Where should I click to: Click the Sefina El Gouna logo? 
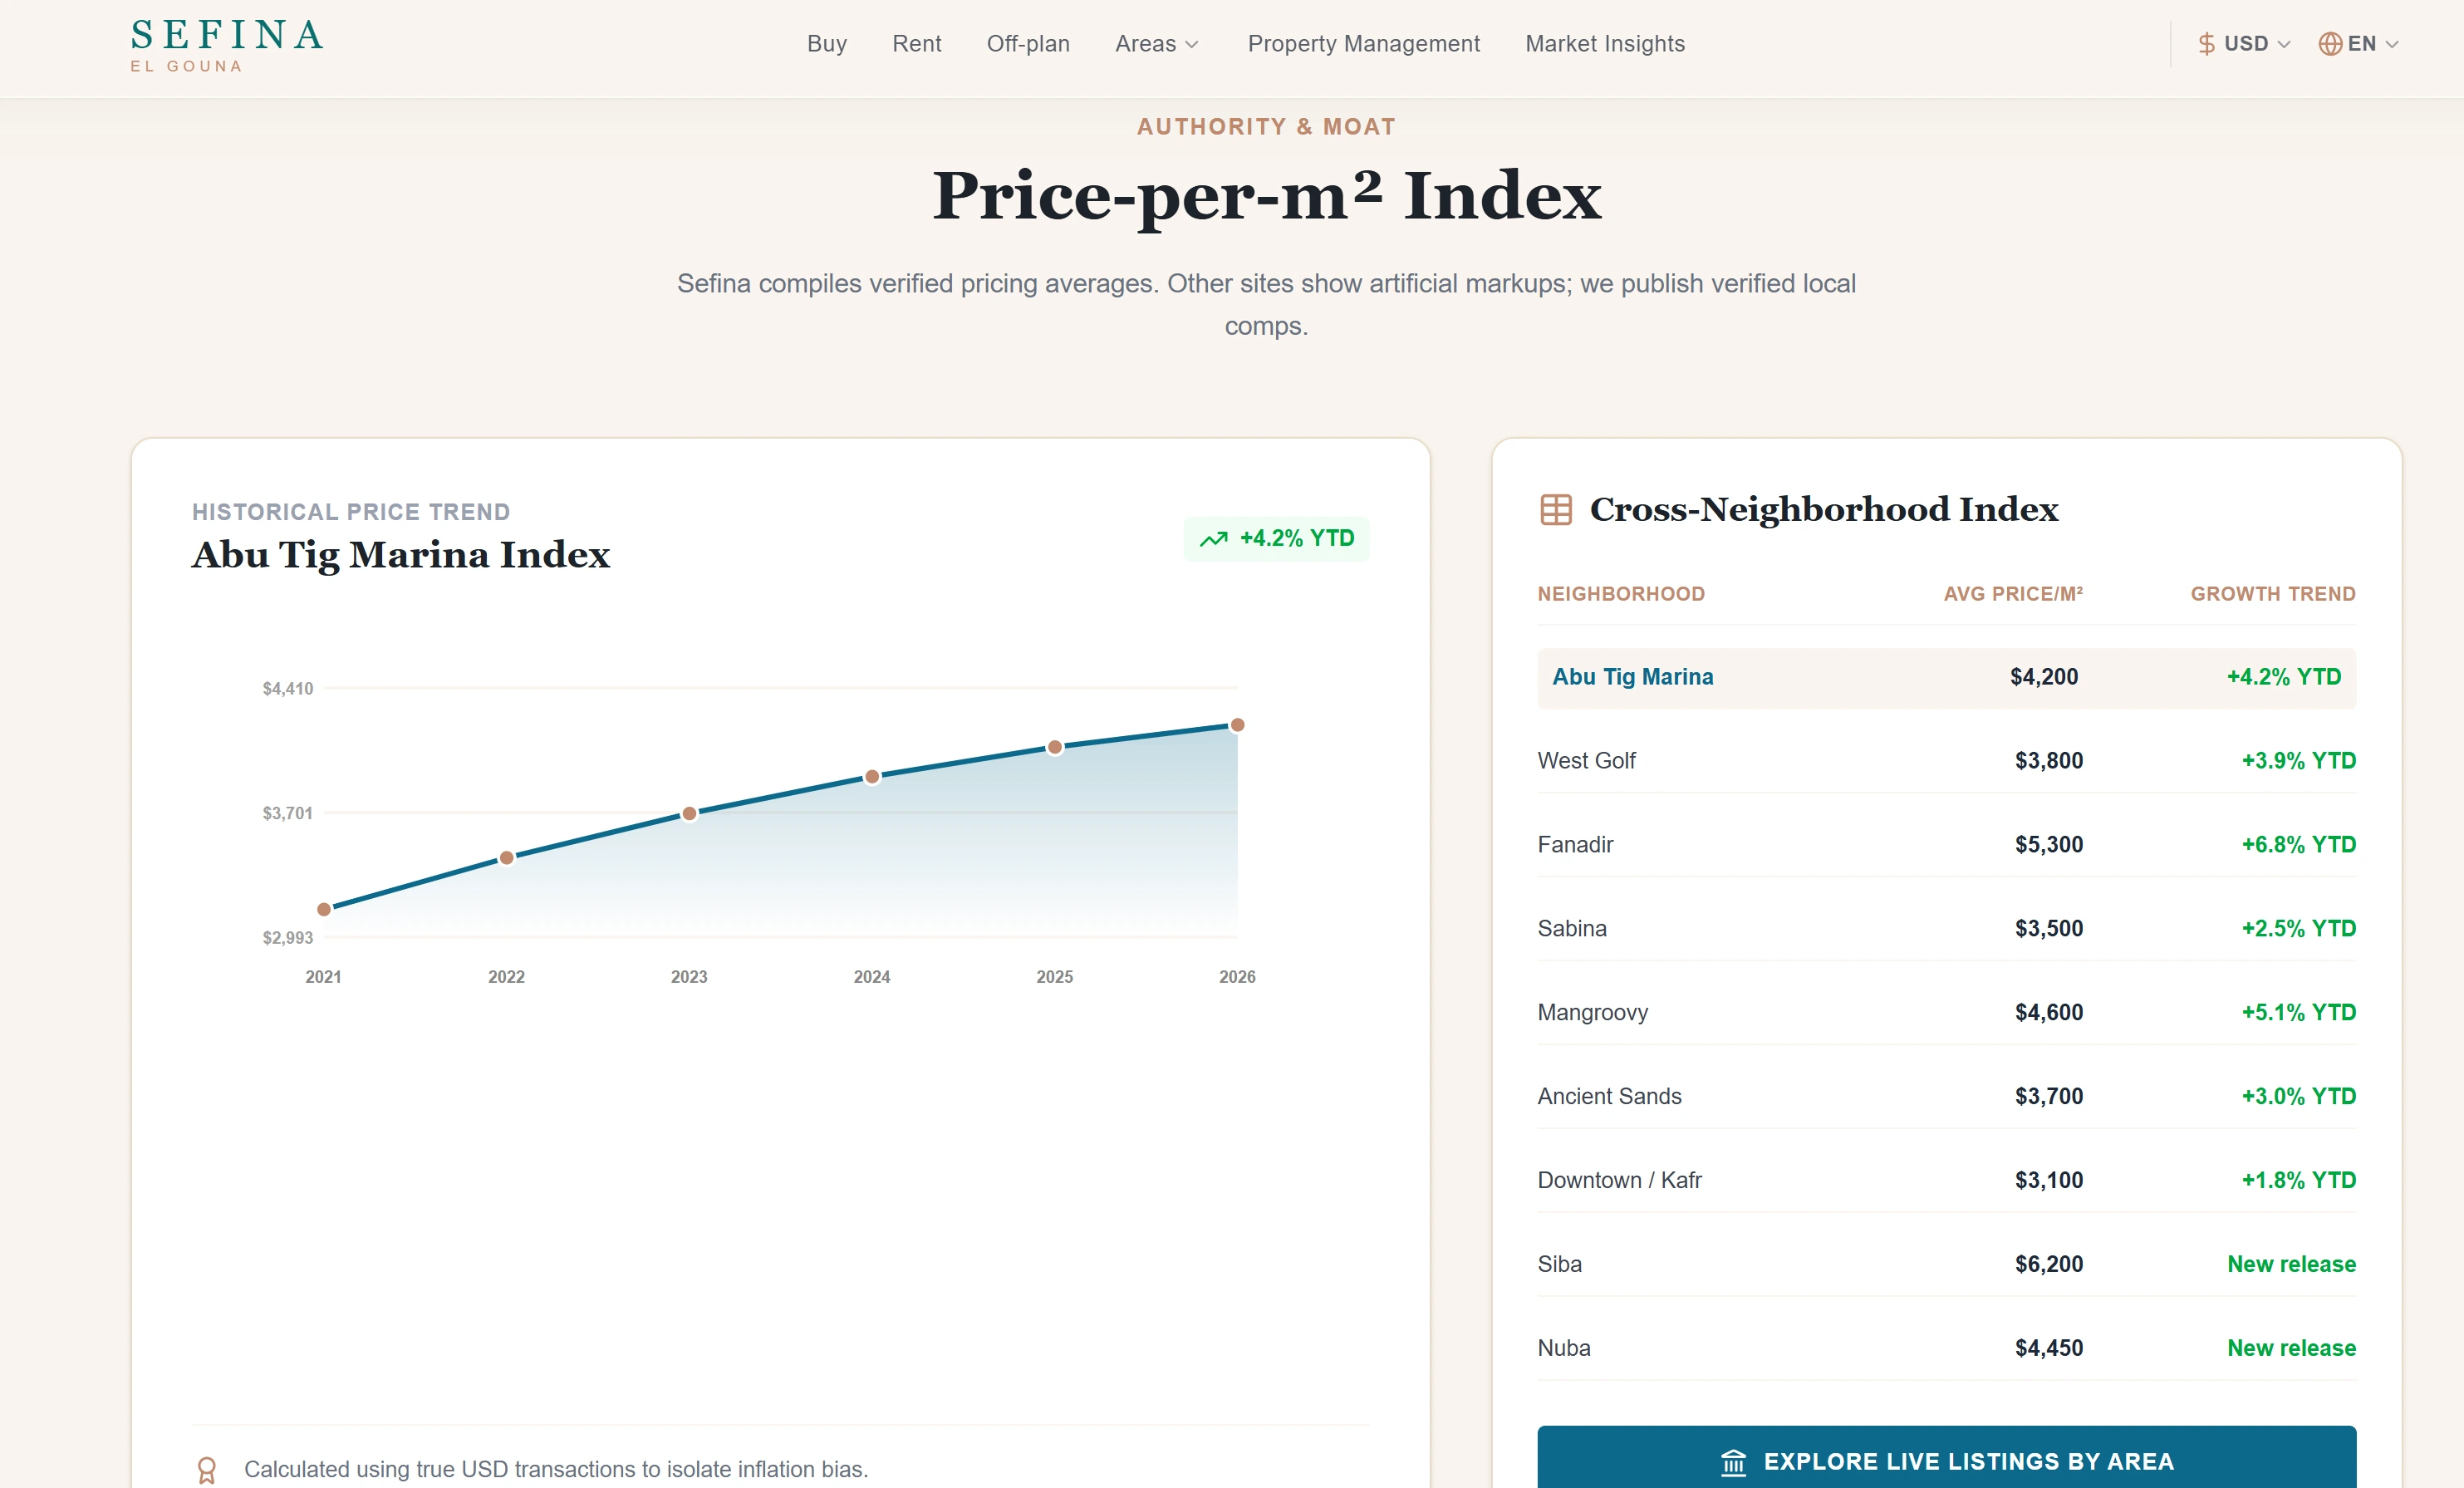227,46
